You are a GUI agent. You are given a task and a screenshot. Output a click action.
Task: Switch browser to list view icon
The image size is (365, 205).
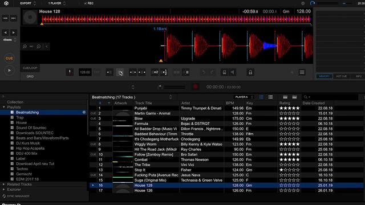[270, 97]
